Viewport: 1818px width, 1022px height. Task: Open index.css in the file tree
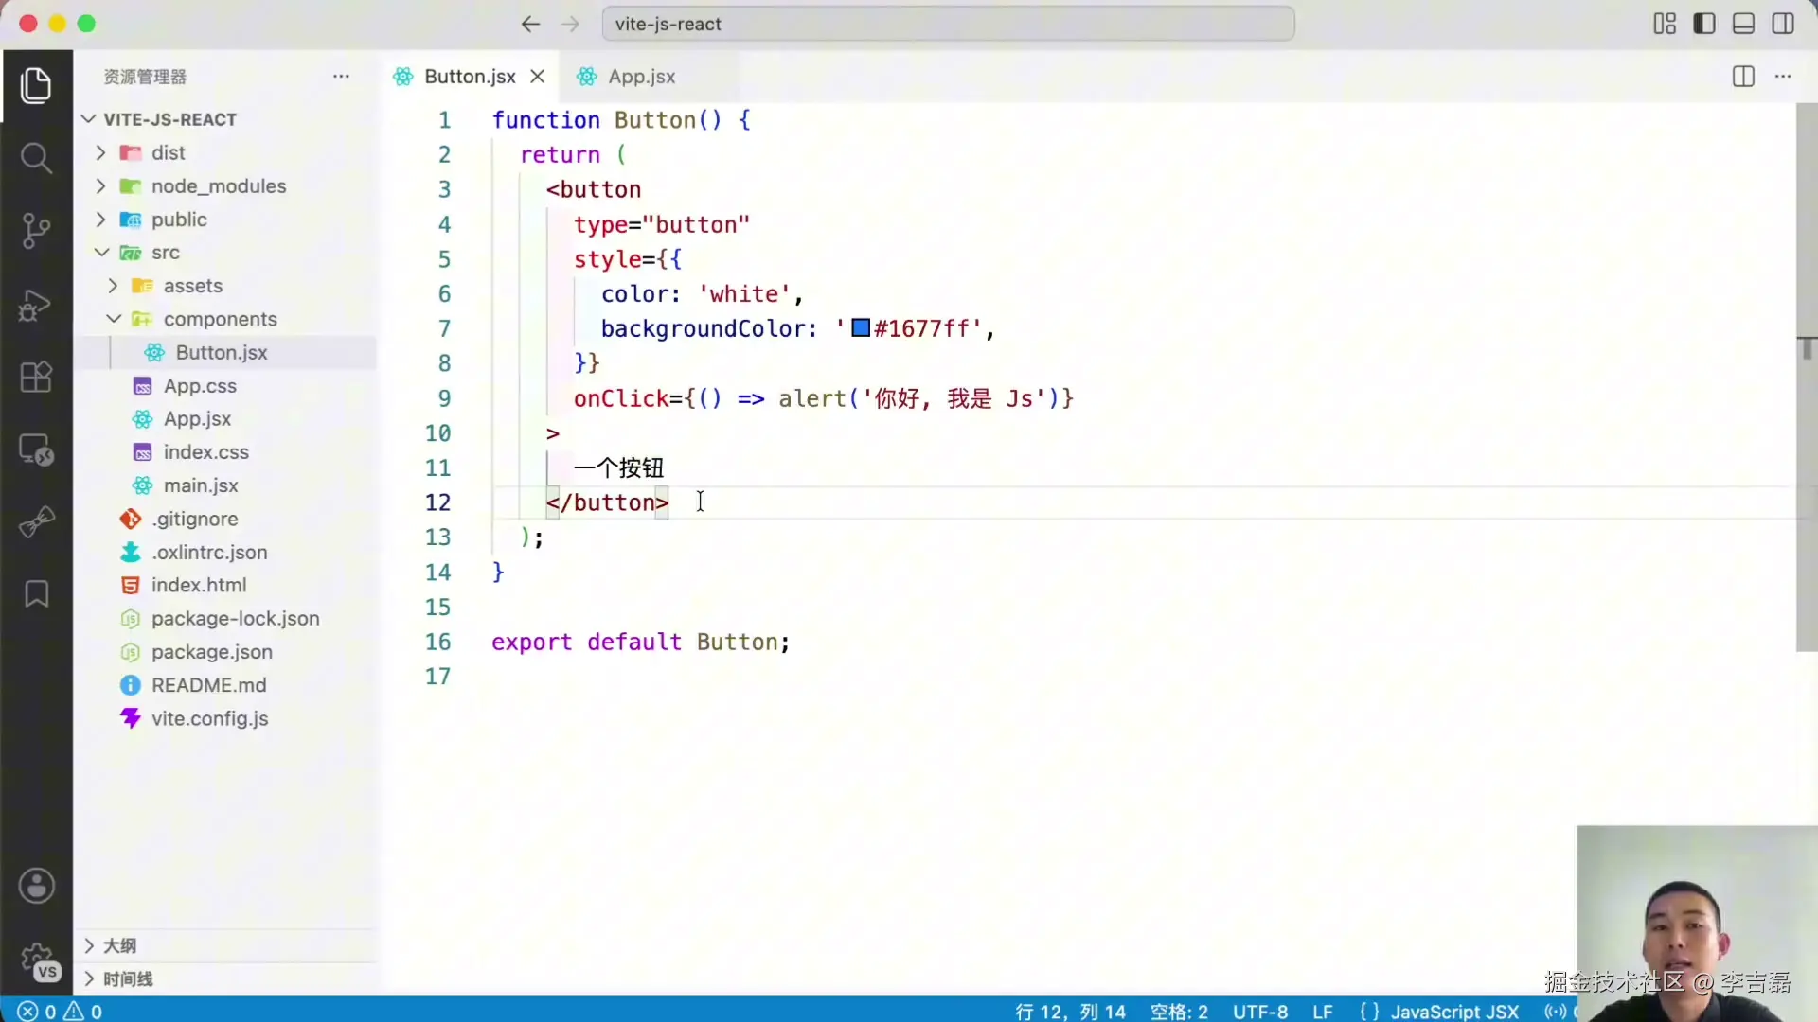coord(227,452)
